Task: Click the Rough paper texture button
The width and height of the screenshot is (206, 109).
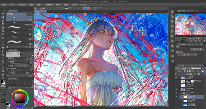Action: (24, 65)
